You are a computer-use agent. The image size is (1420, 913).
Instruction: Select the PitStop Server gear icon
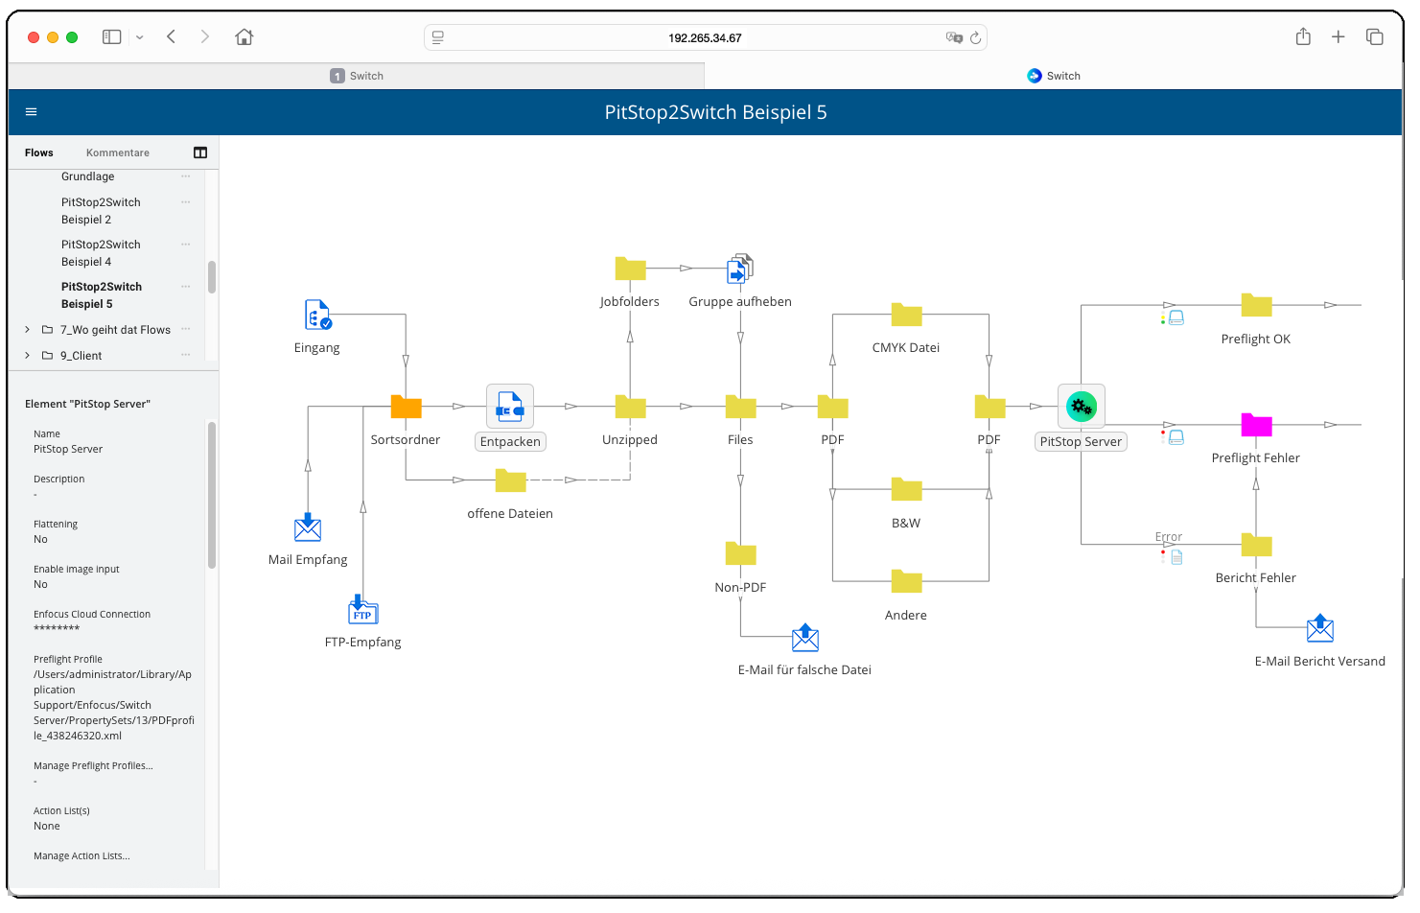pyautogui.click(x=1081, y=406)
